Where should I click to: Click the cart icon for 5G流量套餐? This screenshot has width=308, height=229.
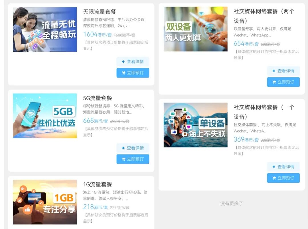[x=123, y=159]
